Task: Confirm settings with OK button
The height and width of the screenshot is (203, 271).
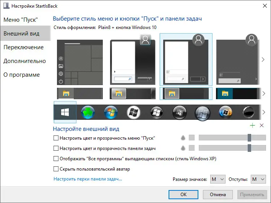Action: 183,195
